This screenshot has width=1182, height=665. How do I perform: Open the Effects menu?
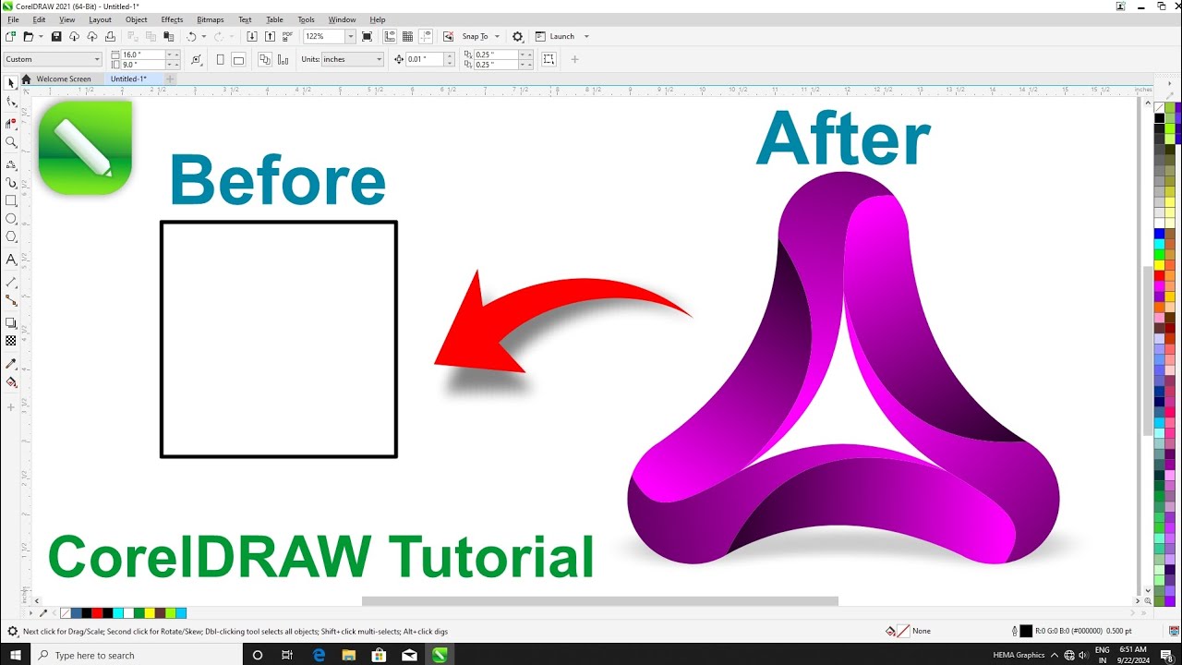172,19
